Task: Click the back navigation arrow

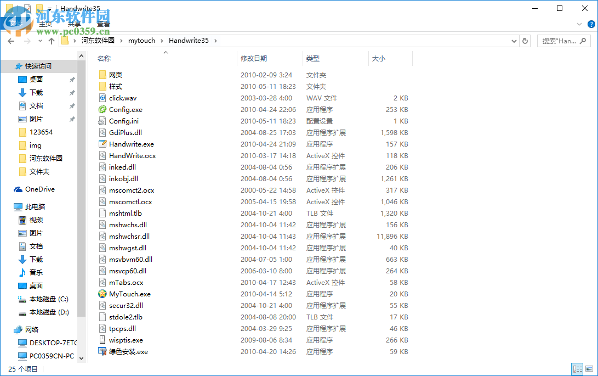Action: (x=11, y=41)
